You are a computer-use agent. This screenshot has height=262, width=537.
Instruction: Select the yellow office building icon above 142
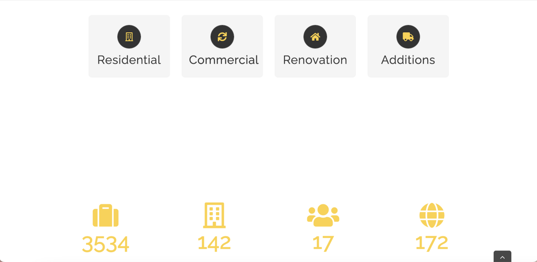tap(214, 216)
